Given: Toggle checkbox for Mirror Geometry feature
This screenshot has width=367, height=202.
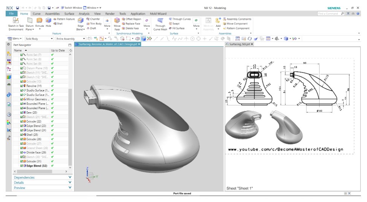Looking at the screenshot, I should [x=21, y=99].
